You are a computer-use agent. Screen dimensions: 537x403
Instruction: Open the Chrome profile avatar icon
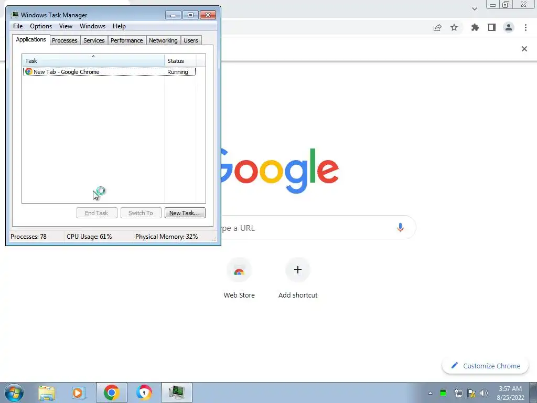pos(509,27)
